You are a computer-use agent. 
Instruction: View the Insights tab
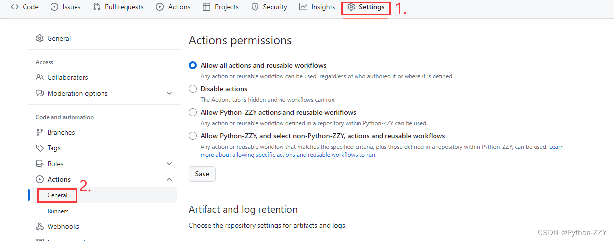[317, 7]
